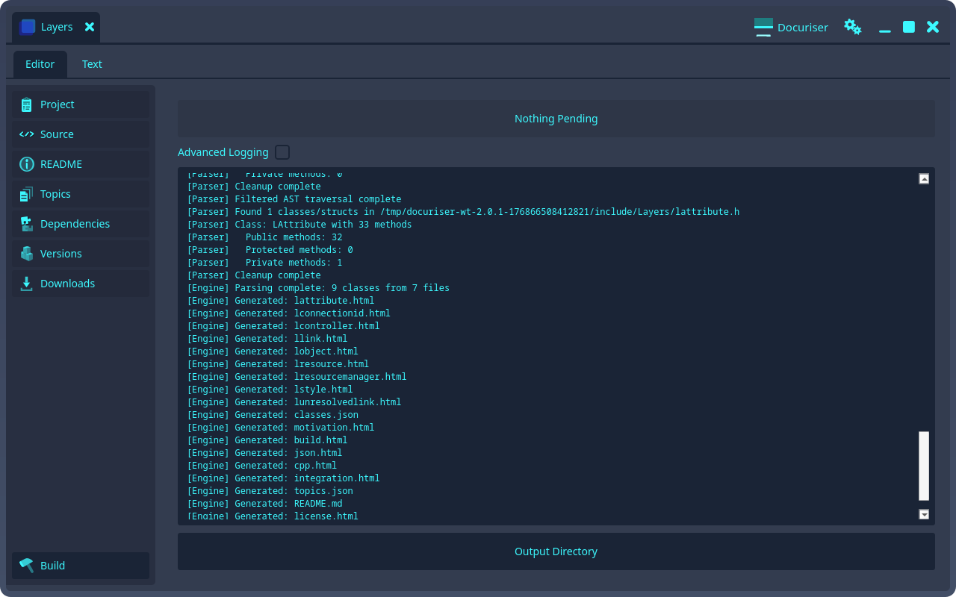The image size is (956, 597).
Task: Click the 'Advanced Logging' label
Action: [223, 152]
